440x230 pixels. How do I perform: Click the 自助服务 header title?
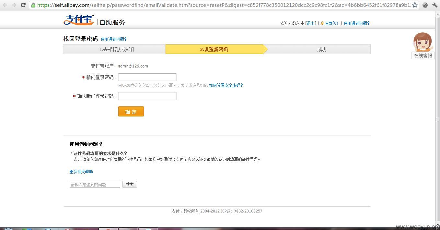coord(112,22)
